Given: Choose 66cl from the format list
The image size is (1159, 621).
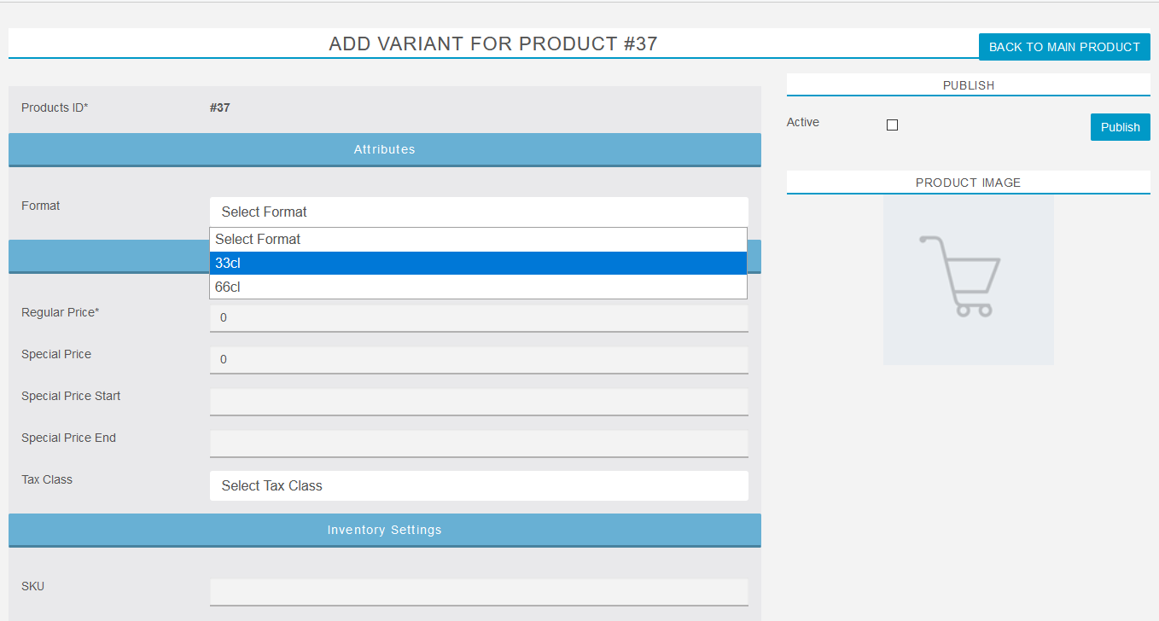Looking at the screenshot, I should pos(478,287).
